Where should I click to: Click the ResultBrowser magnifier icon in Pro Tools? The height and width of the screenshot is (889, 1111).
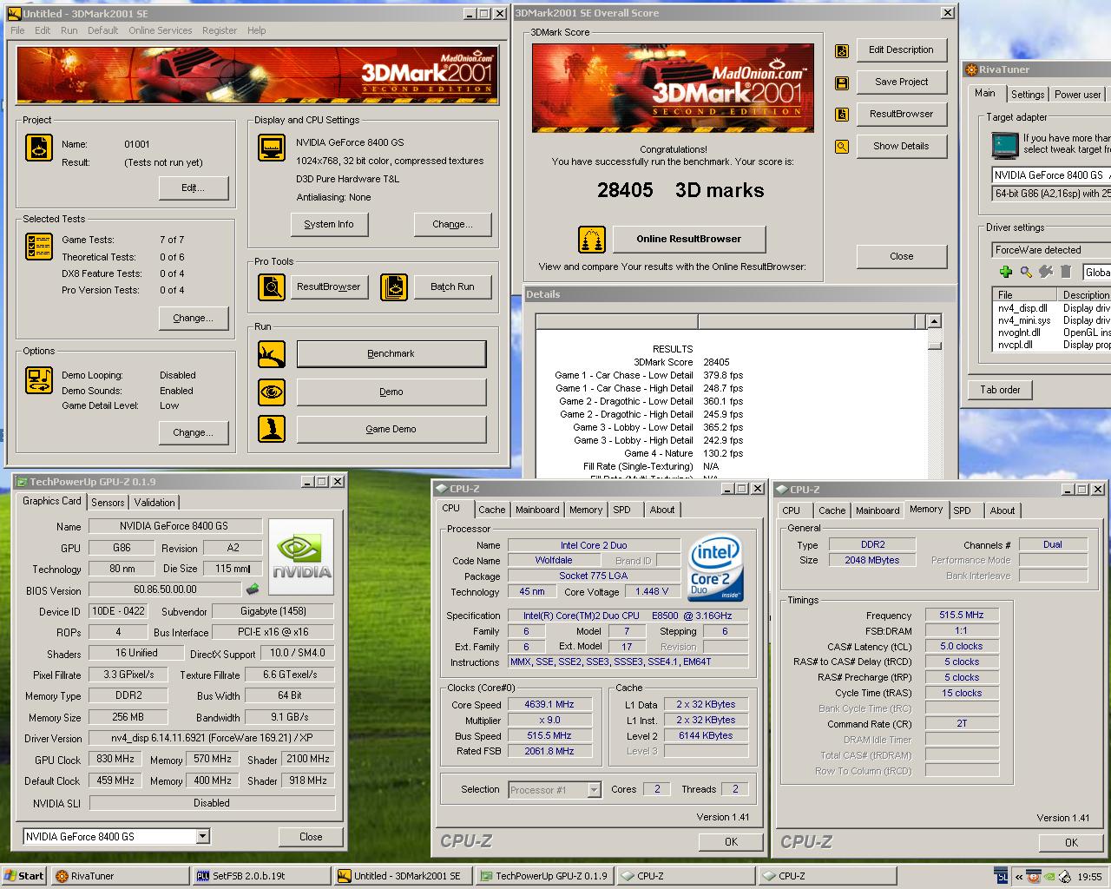(272, 286)
